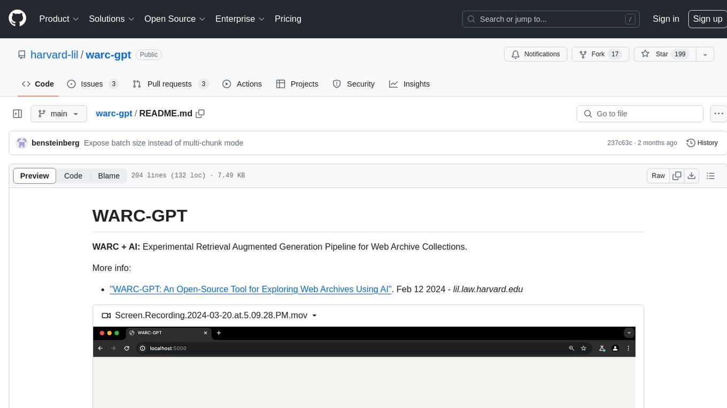Click the flask extension icon in the video
This screenshot has width=727, height=408.
point(602,348)
